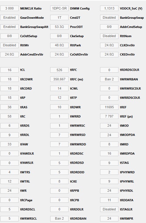Viewport: 146px width, 223px height.
Task: Click the ProcODT 53.3Ω field
Action: click(x=59, y=27)
